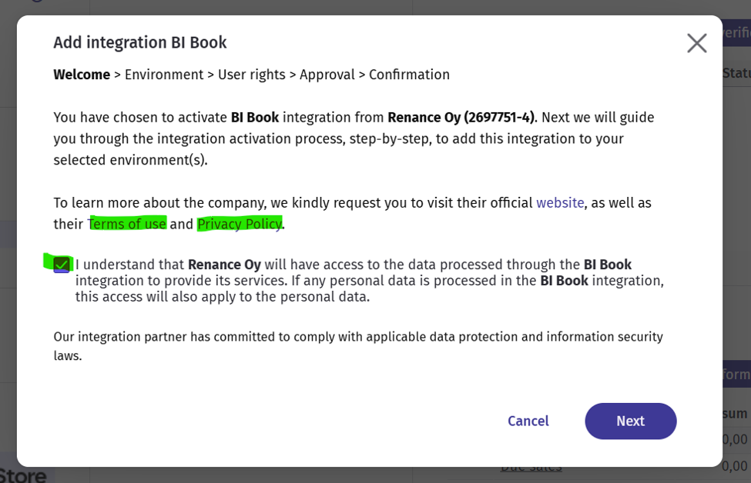
Task: Select the Confirmation step in breadcrumb
Action: 409,75
